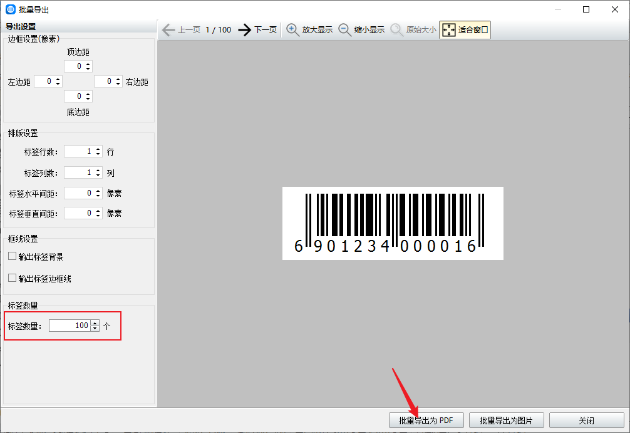Decrease 顶边距 value by one step
This screenshot has height=433, width=630.
88,69
